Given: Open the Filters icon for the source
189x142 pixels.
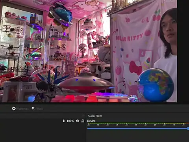Looking at the screenshot, I should (x=33, y=108).
